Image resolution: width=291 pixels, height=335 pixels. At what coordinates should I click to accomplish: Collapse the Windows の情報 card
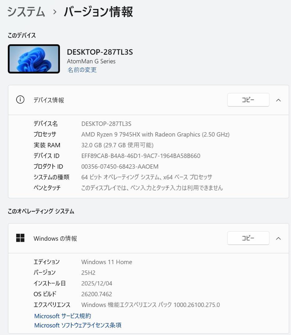[279, 238]
